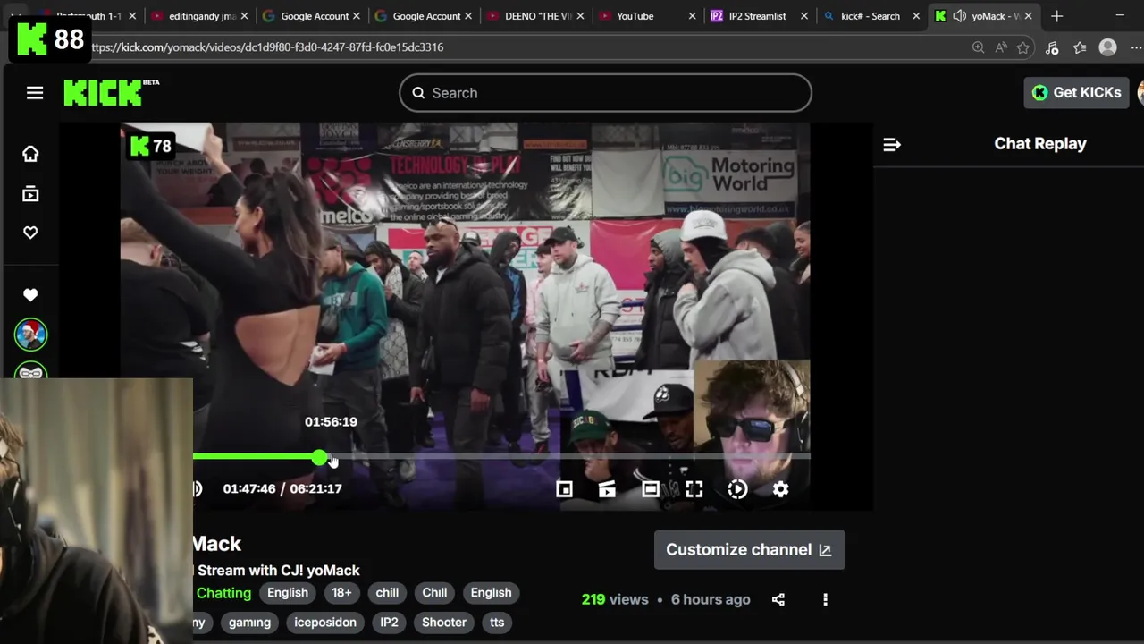Image resolution: width=1144 pixels, height=644 pixels.
Task: Select the IP2 tag
Action: pyautogui.click(x=389, y=623)
